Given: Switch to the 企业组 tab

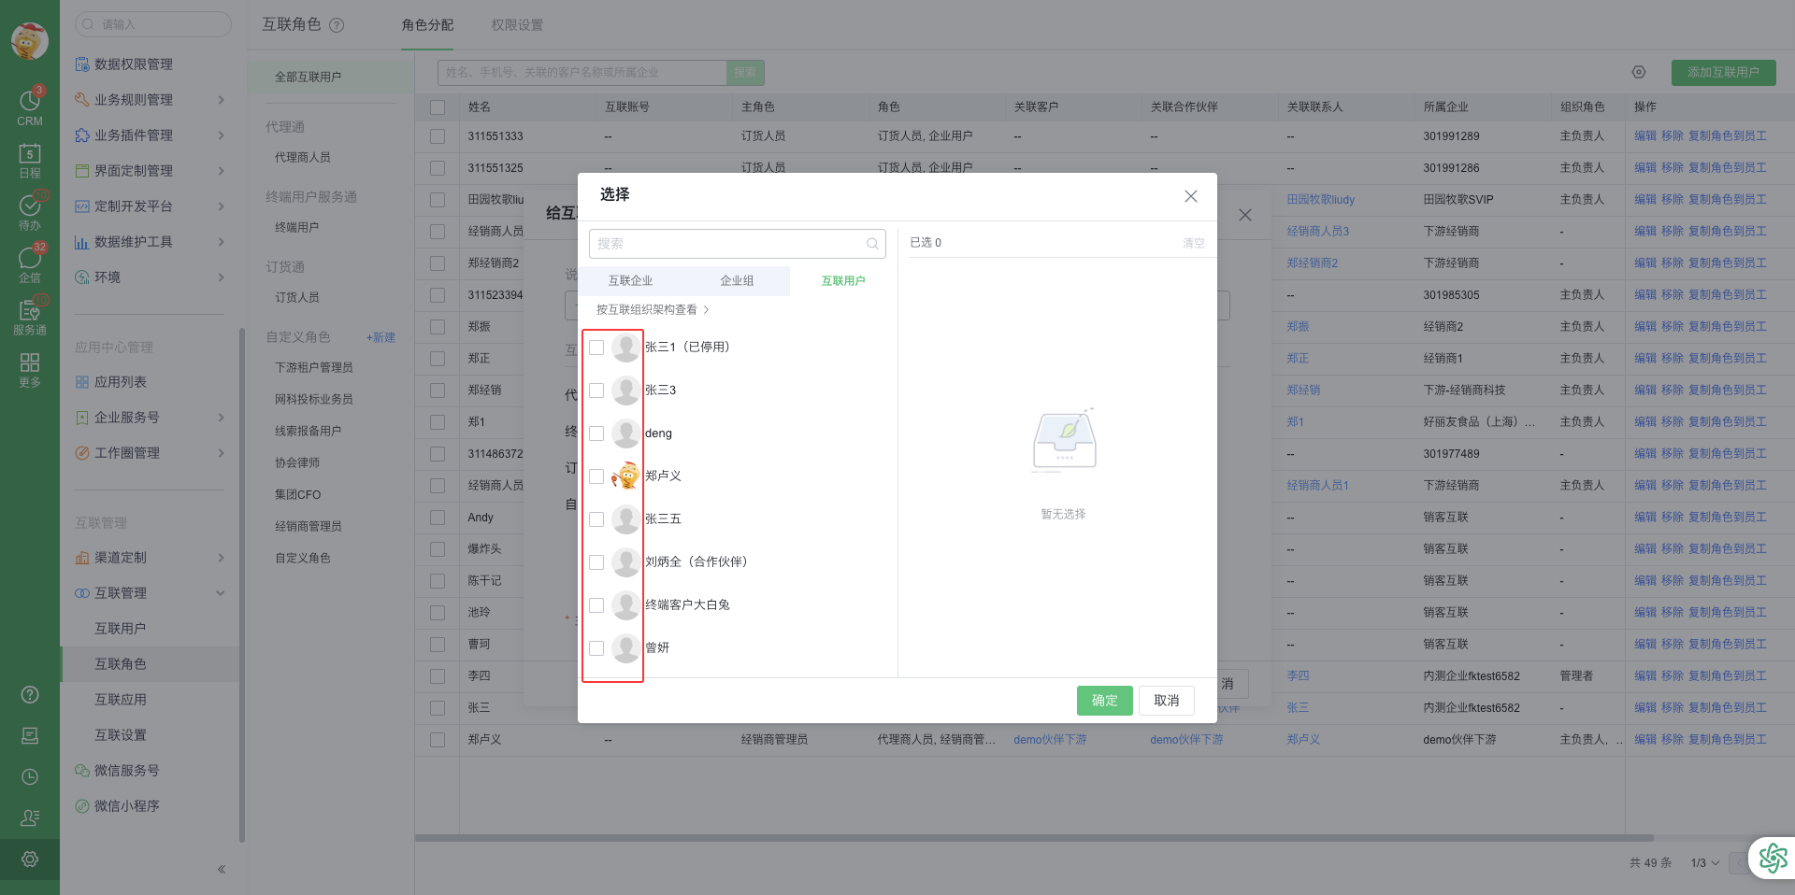Looking at the screenshot, I should [x=737, y=281].
